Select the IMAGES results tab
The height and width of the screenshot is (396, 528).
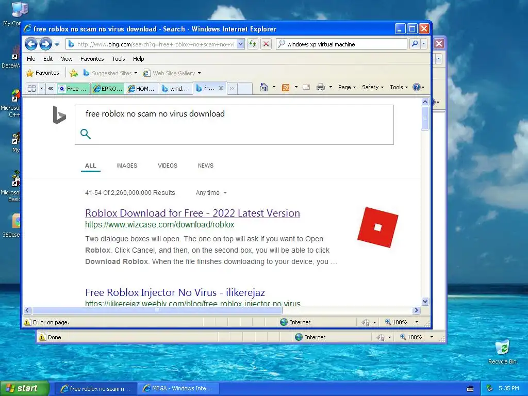pyautogui.click(x=127, y=166)
